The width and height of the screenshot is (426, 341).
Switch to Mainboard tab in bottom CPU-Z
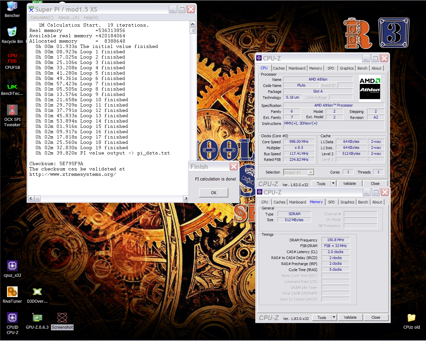click(298, 202)
